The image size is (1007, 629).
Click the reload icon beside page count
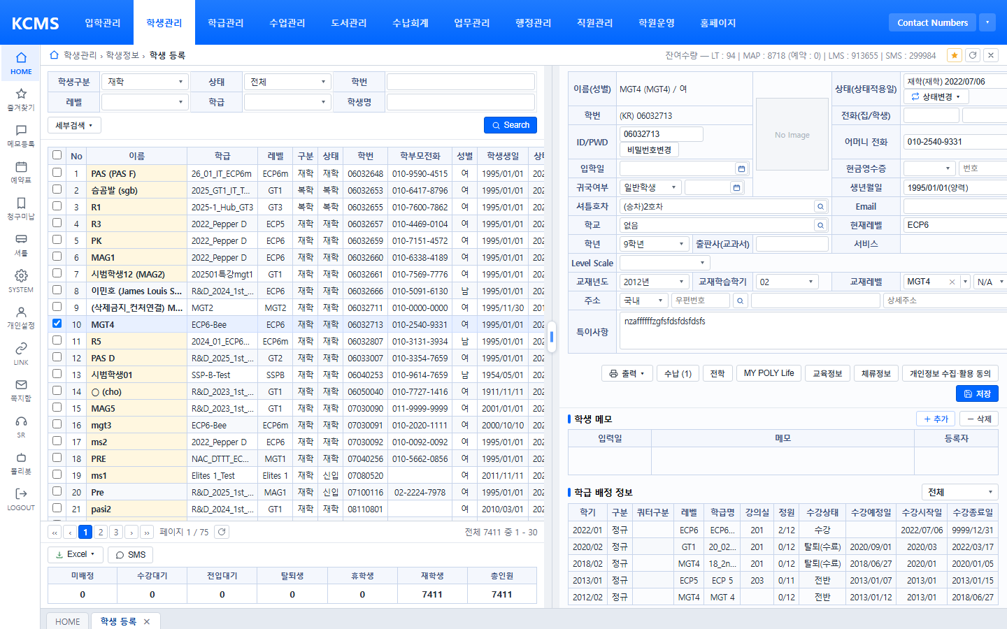point(222,532)
